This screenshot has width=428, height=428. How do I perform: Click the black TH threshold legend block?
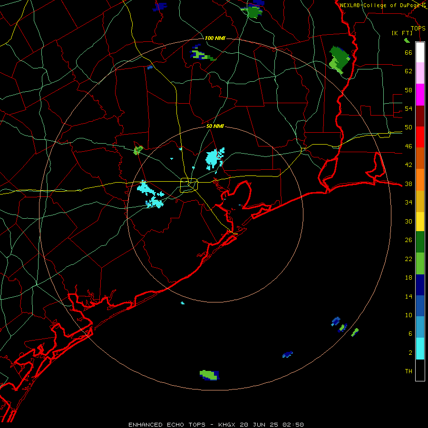(420, 370)
